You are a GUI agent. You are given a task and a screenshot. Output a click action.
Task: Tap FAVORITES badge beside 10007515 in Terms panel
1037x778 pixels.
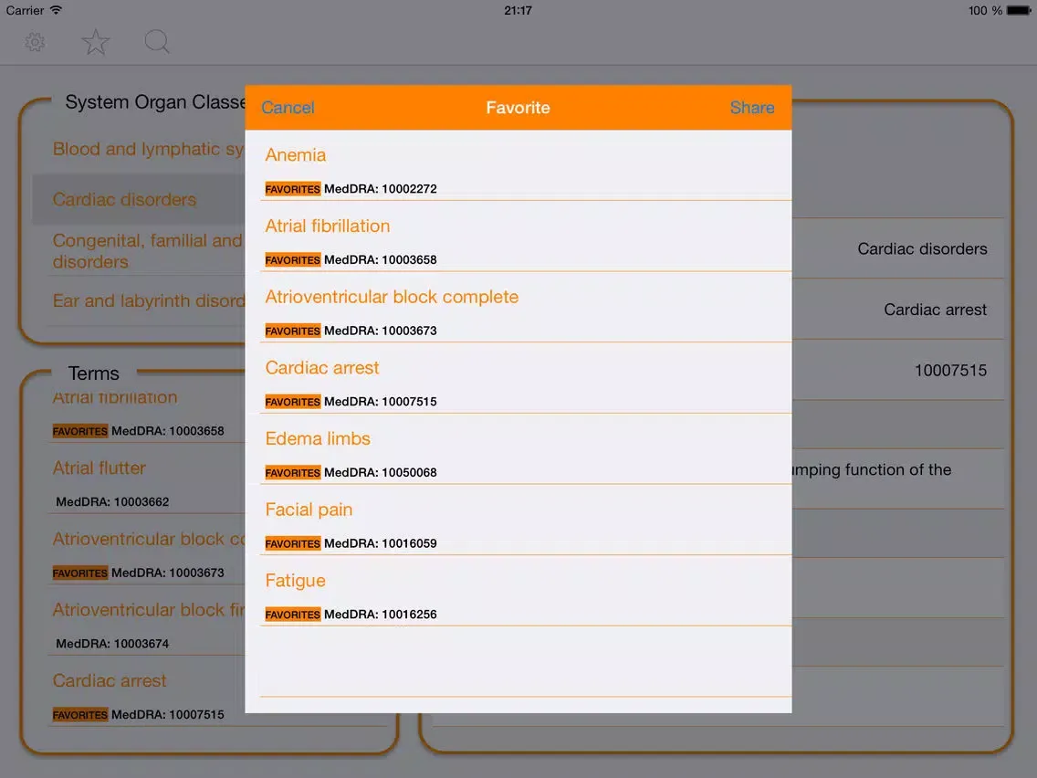click(80, 714)
